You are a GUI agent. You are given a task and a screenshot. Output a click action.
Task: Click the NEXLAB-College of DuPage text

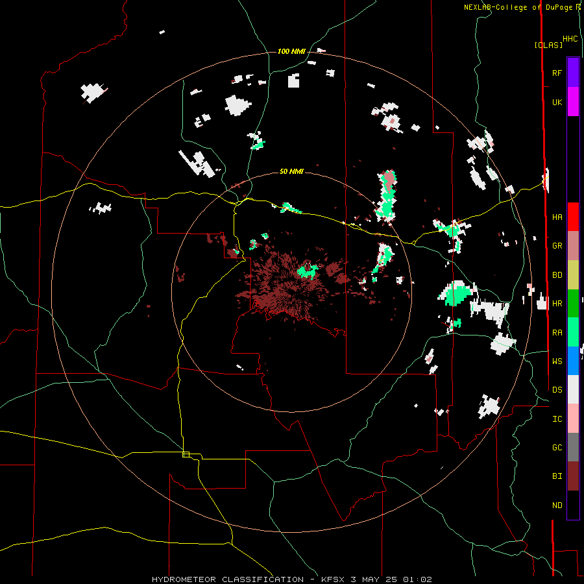pyautogui.click(x=518, y=7)
